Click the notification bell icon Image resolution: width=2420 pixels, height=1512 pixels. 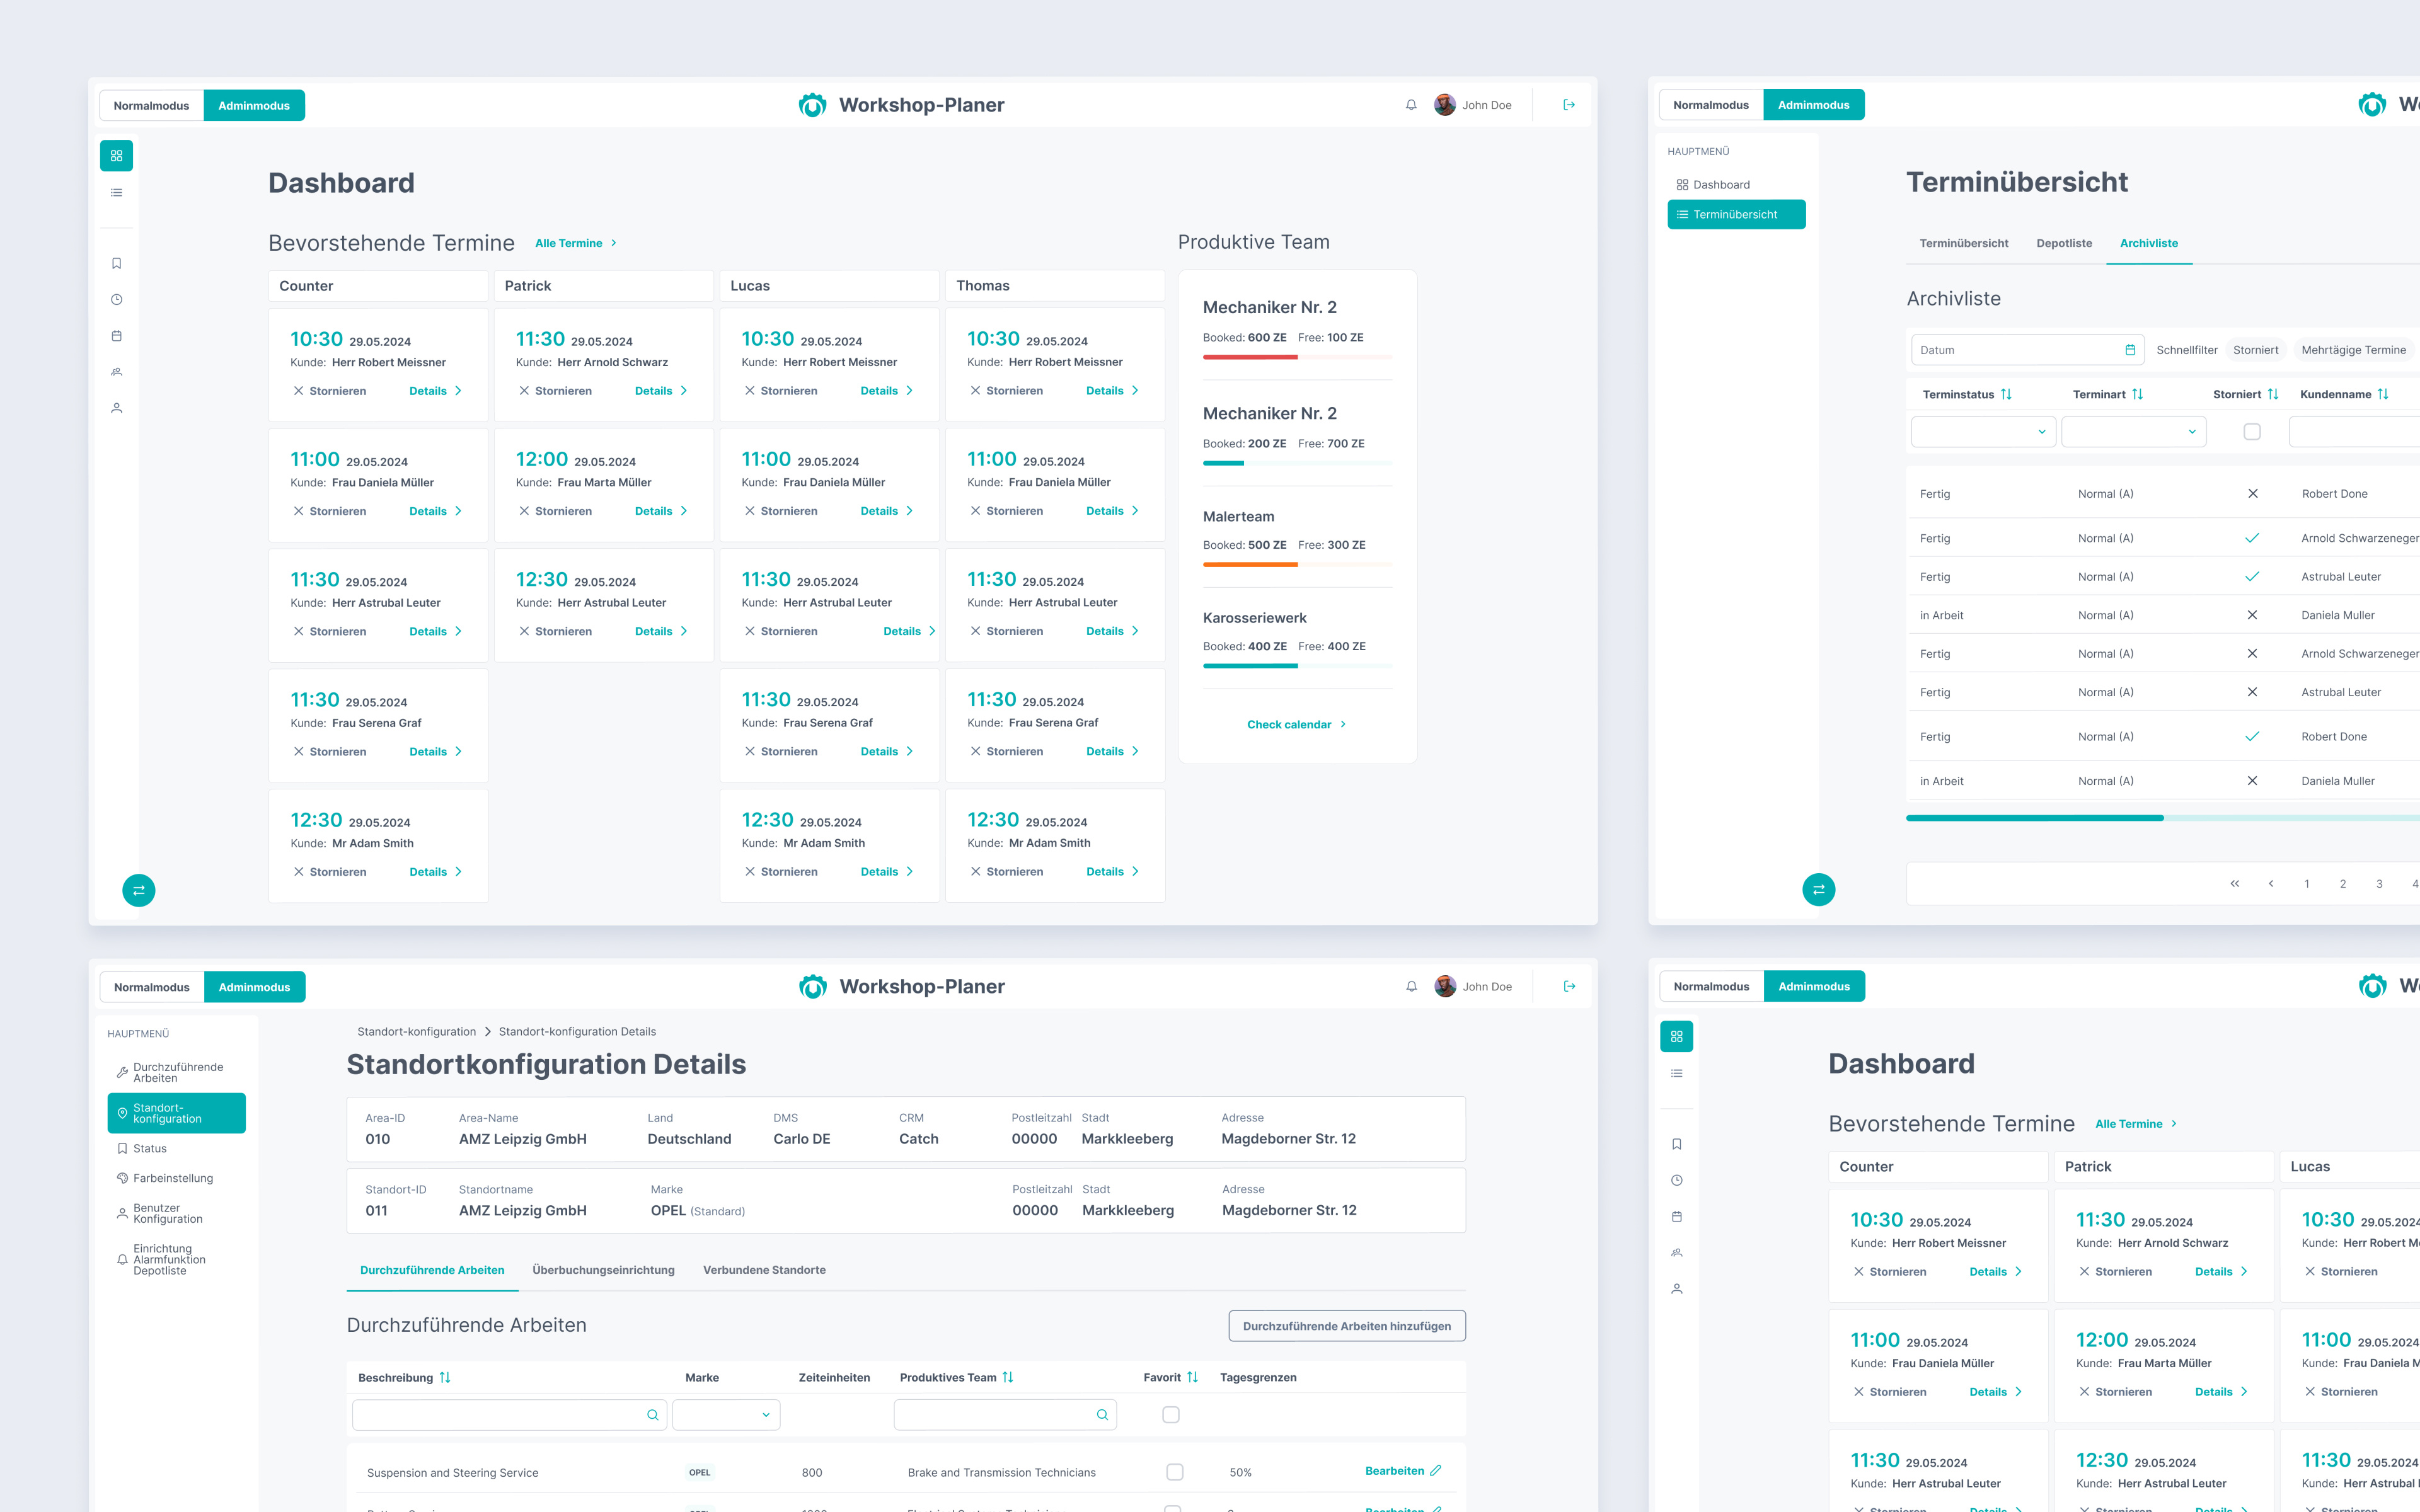1411,104
